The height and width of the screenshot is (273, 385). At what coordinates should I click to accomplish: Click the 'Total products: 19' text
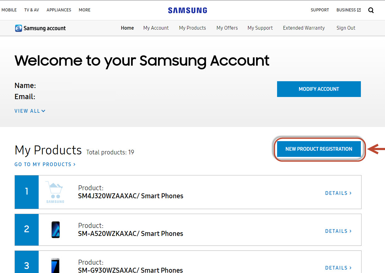tap(110, 152)
